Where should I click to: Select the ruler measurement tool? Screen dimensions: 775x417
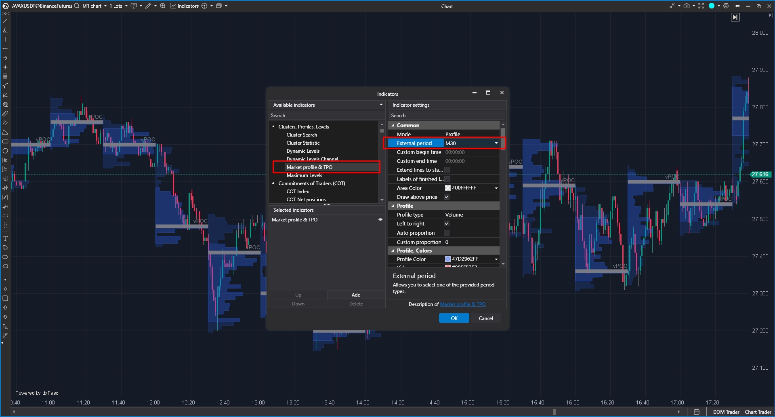5,114
